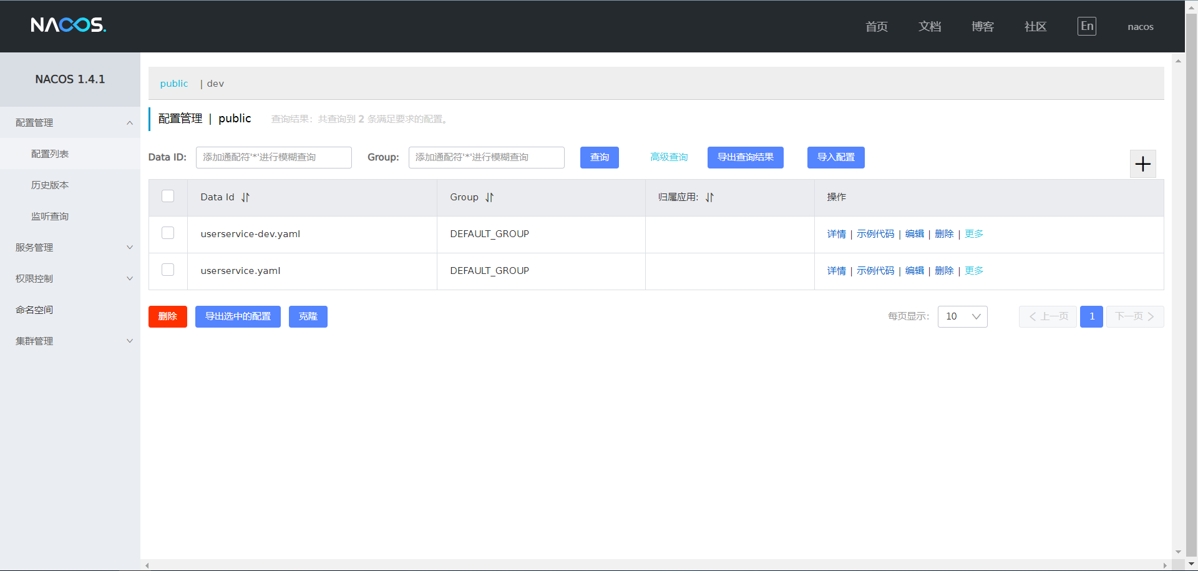The height and width of the screenshot is (571, 1198).
Task: Click the NACOS 1.4.1 version label
Action: pos(70,79)
